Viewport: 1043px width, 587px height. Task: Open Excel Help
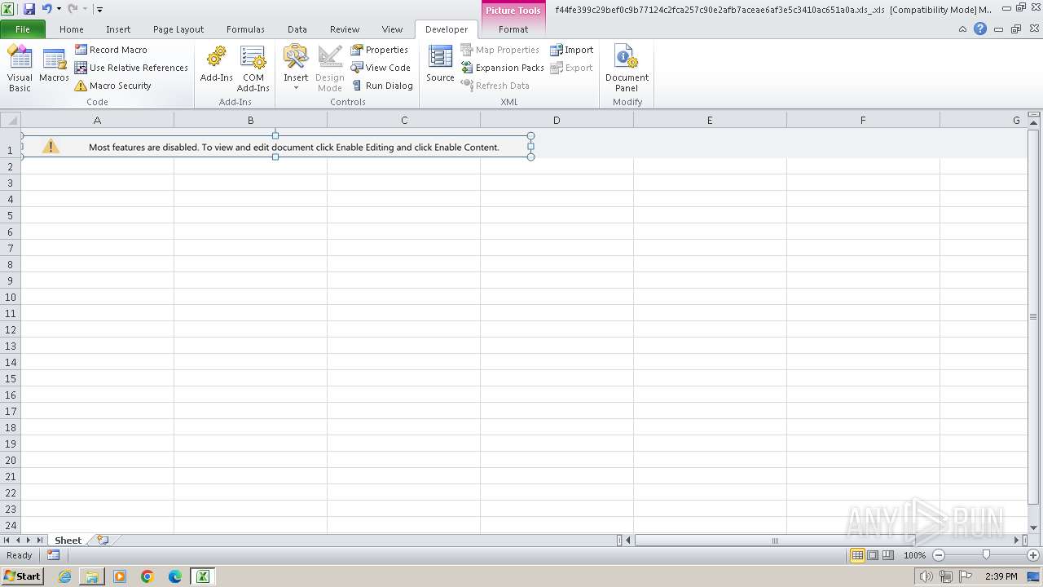coord(980,29)
